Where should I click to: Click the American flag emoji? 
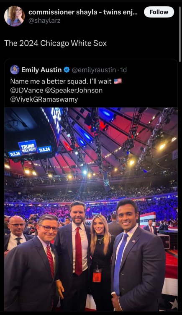click(x=118, y=81)
